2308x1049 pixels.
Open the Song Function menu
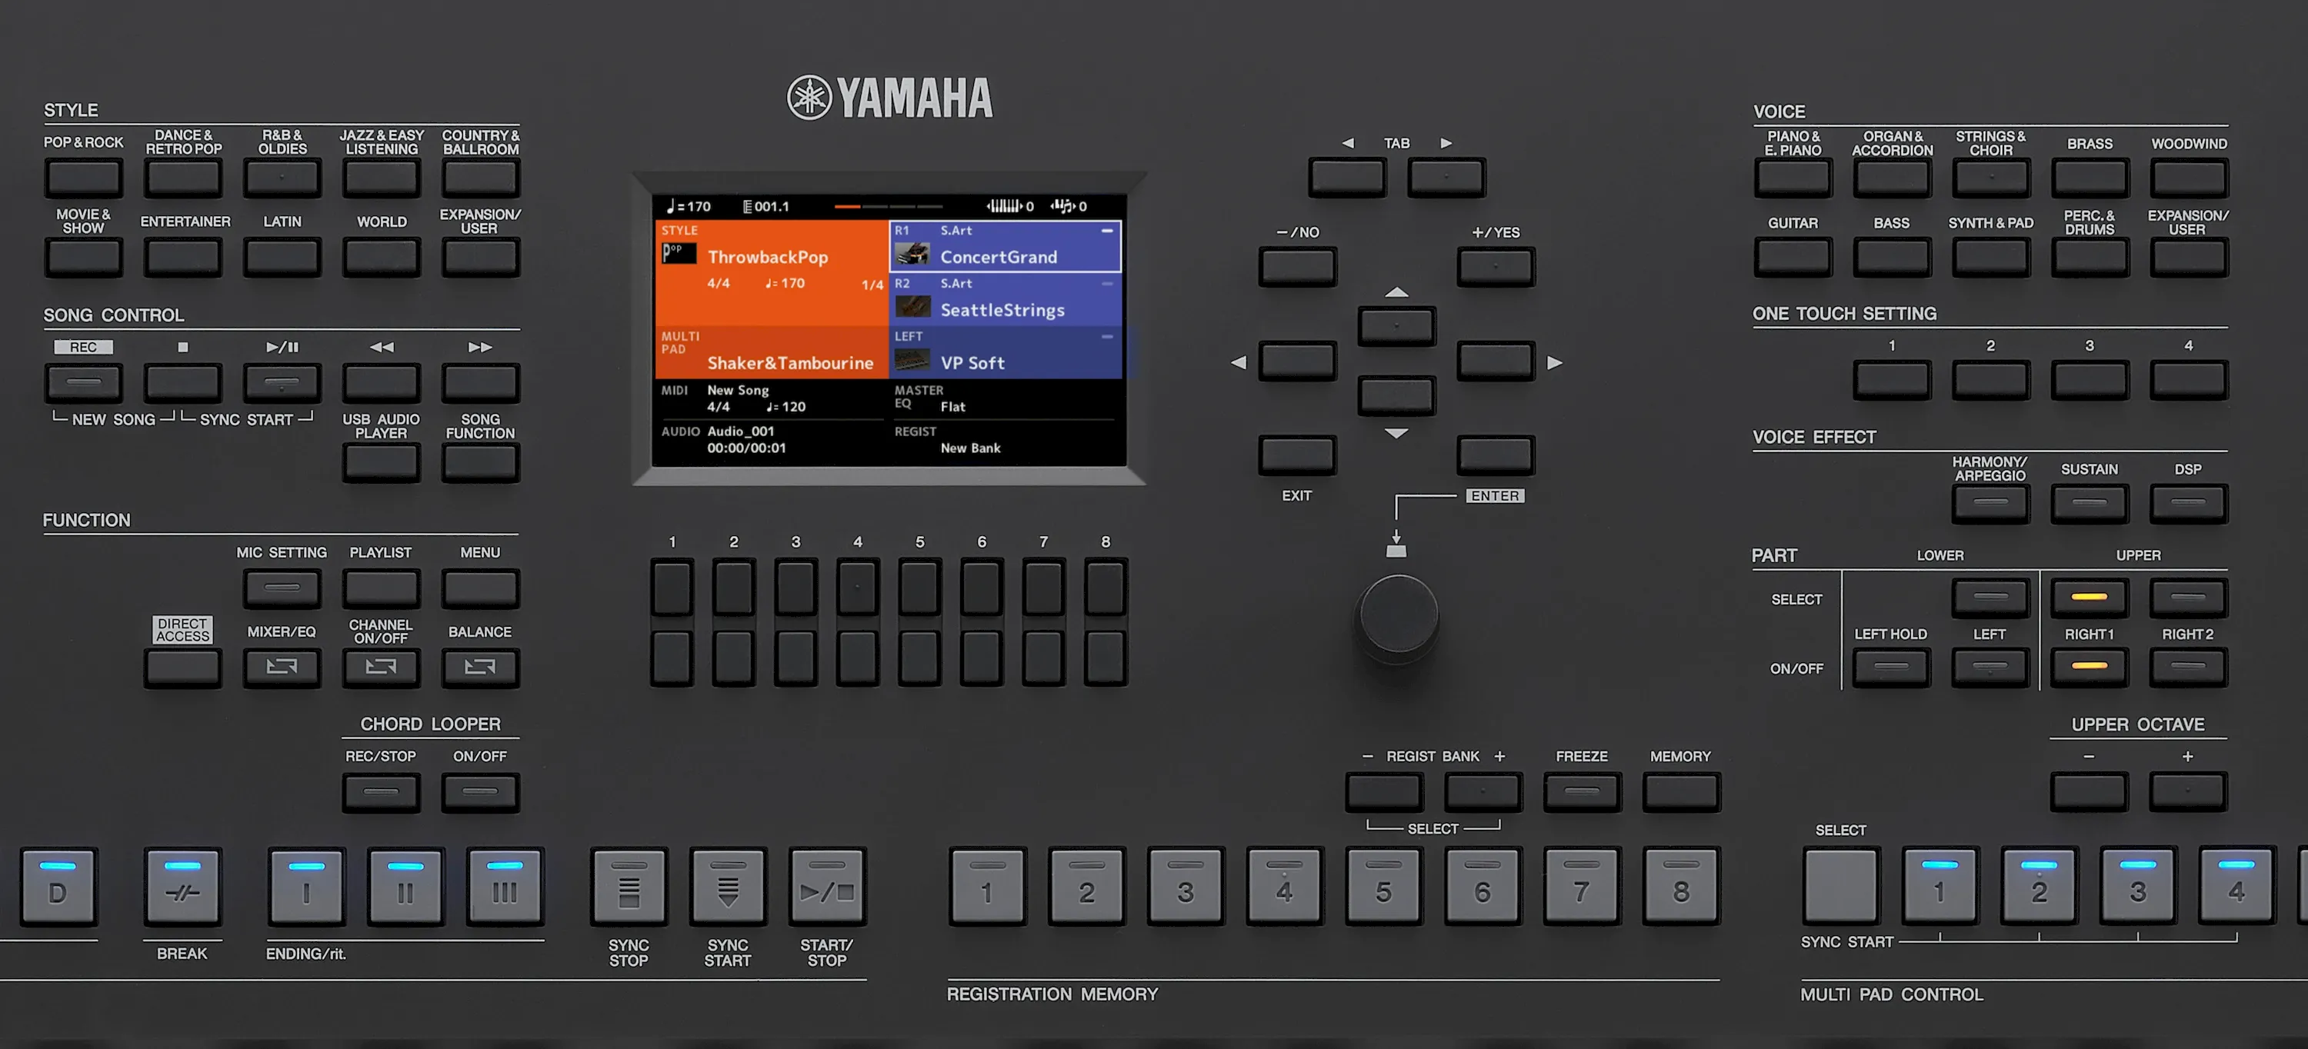(x=480, y=462)
